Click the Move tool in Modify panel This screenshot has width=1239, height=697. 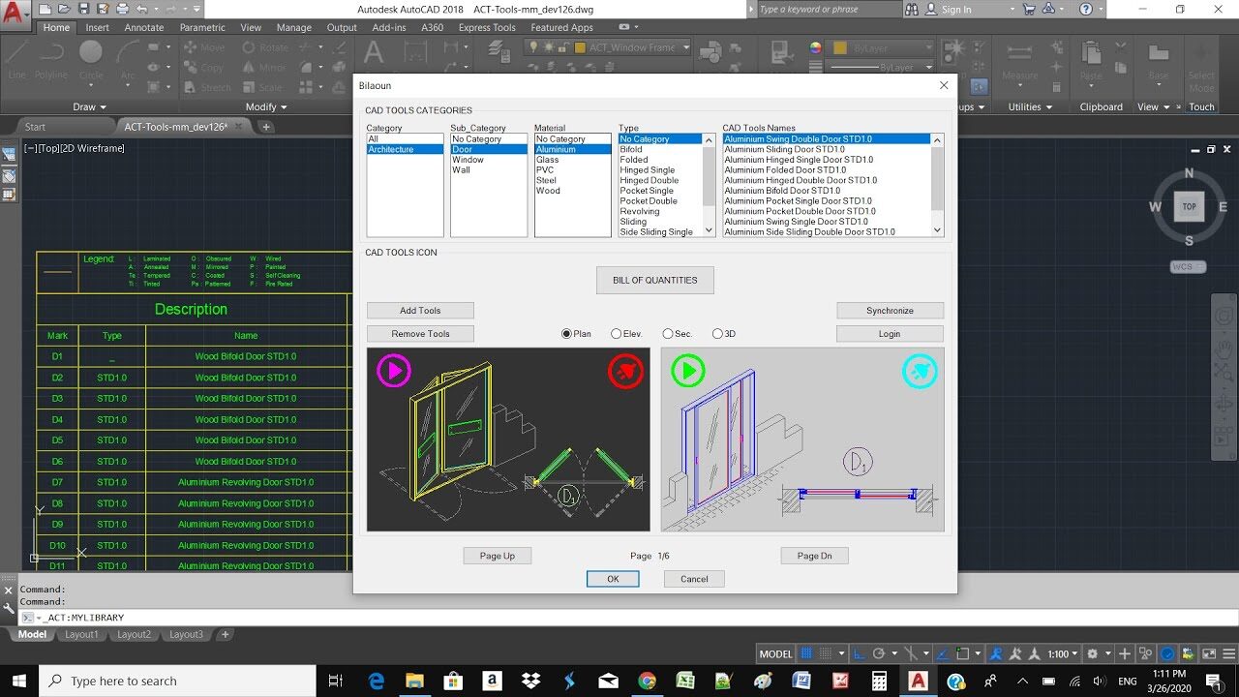point(204,47)
